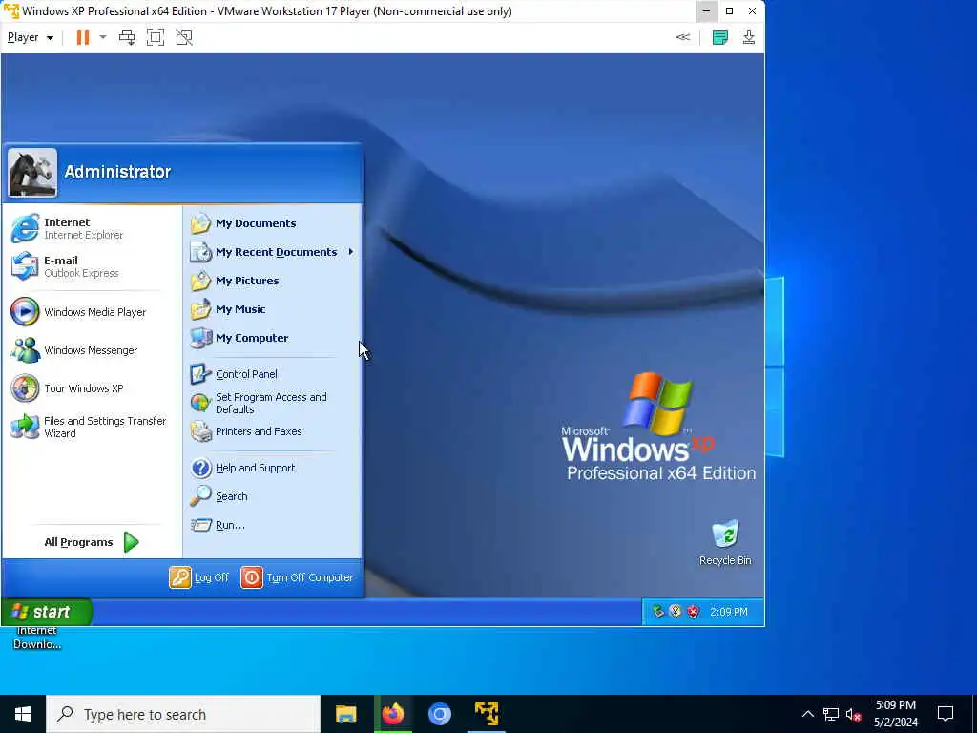The width and height of the screenshot is (977, 733).
Task: Open the power options dropdown arrow beside pause
Action: tap(103, 37)
